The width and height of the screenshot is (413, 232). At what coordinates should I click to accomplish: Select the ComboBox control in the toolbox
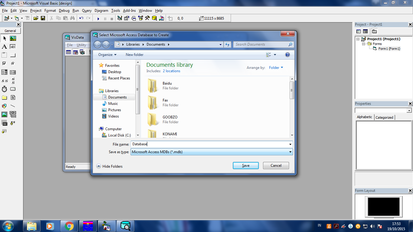5,72
